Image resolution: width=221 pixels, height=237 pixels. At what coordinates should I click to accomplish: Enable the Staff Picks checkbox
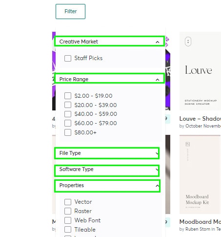(68, 58)
